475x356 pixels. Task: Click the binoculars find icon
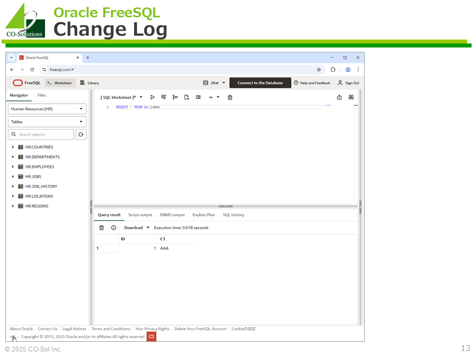(351, 97)
